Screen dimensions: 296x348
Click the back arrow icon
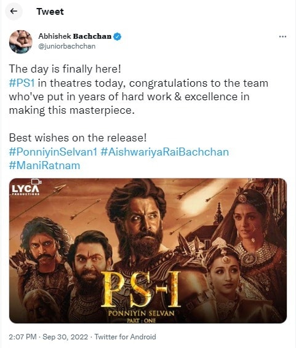click(14, 11)
